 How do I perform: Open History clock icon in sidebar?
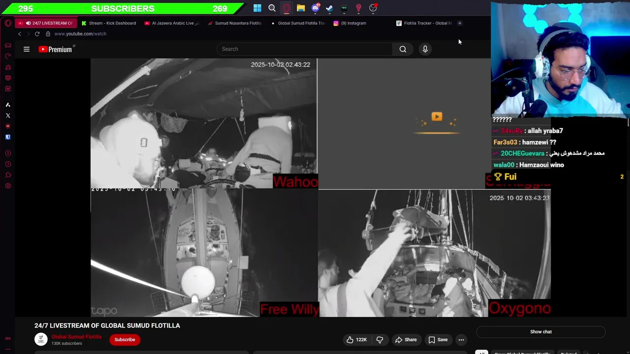tap(8, 164)
